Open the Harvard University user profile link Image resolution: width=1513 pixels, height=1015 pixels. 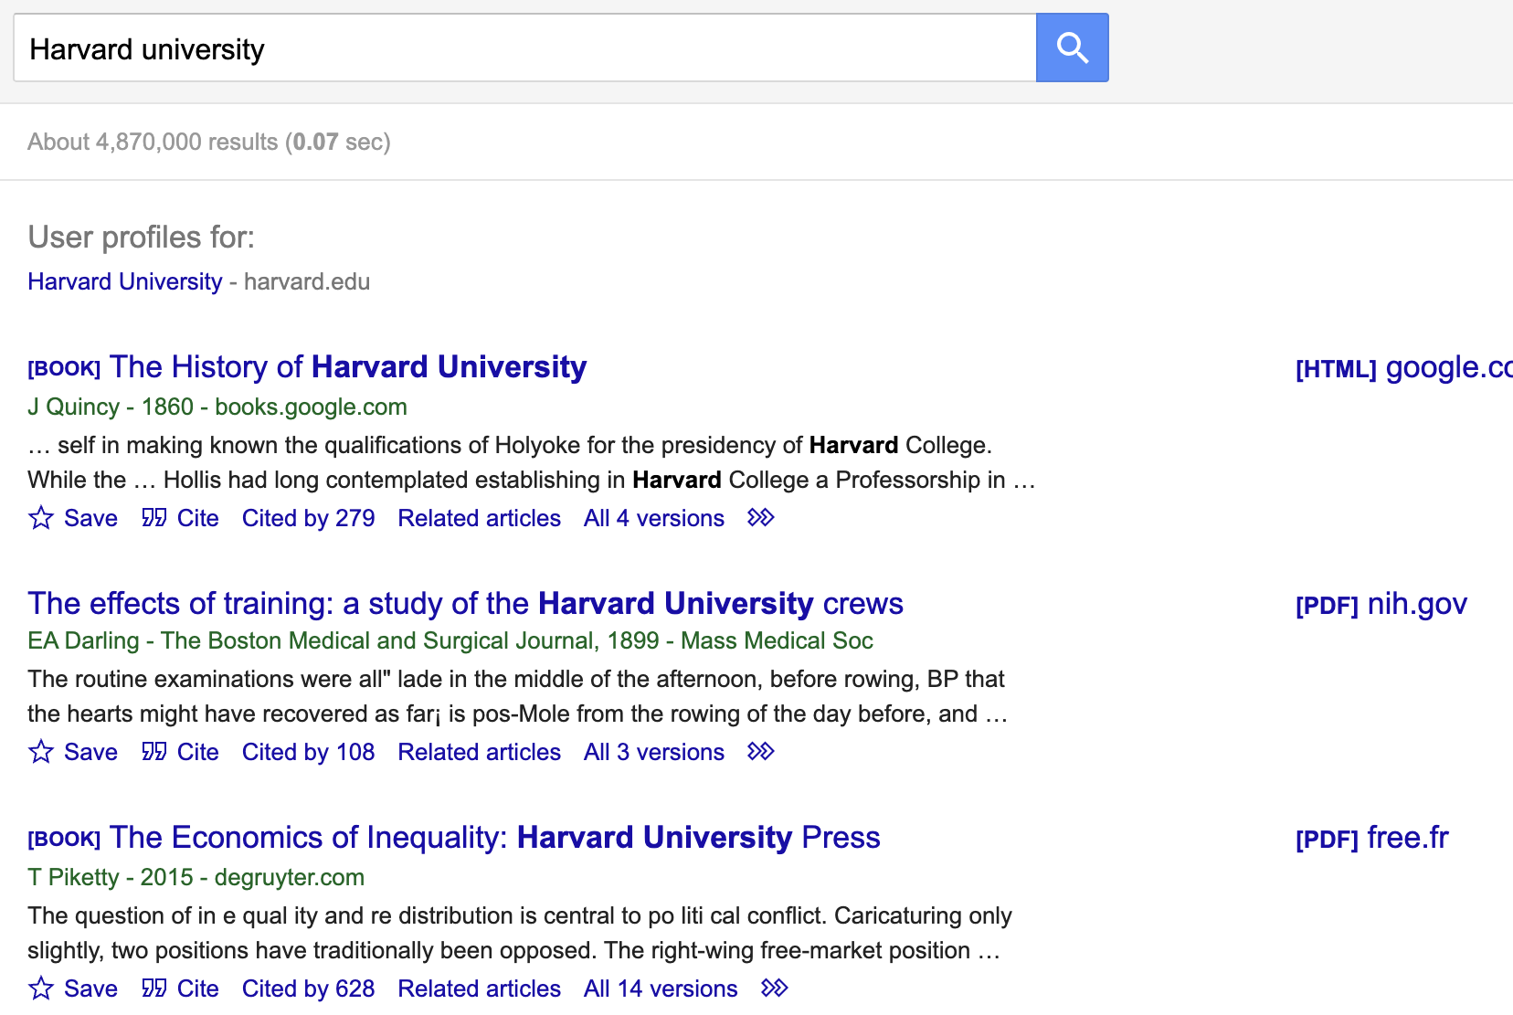[x=125, y=281]
